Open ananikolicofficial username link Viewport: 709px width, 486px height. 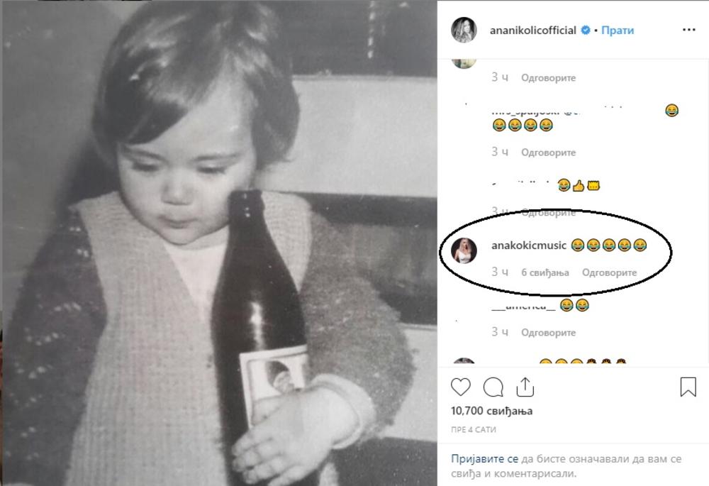pos(532,31)
